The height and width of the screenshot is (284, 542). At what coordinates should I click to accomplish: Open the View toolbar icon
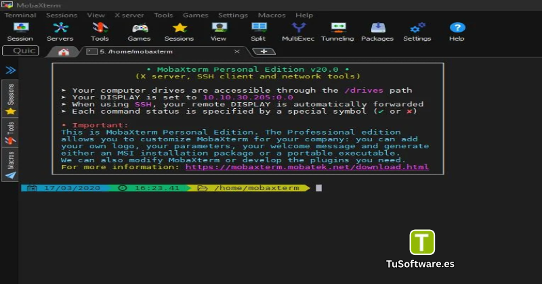pos(219,31)
